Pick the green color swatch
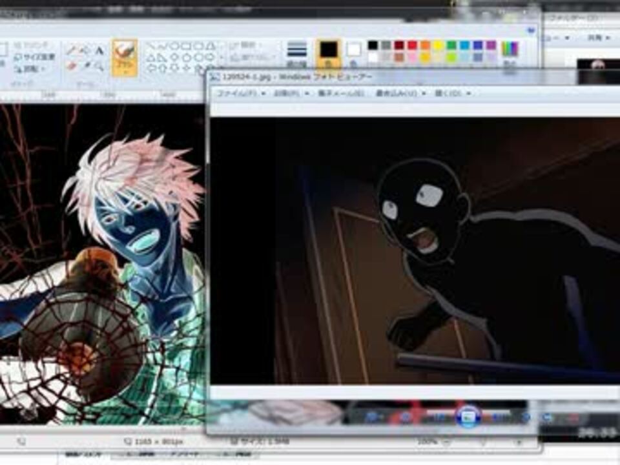Screen dimensions: 620x465 point(451,45)
